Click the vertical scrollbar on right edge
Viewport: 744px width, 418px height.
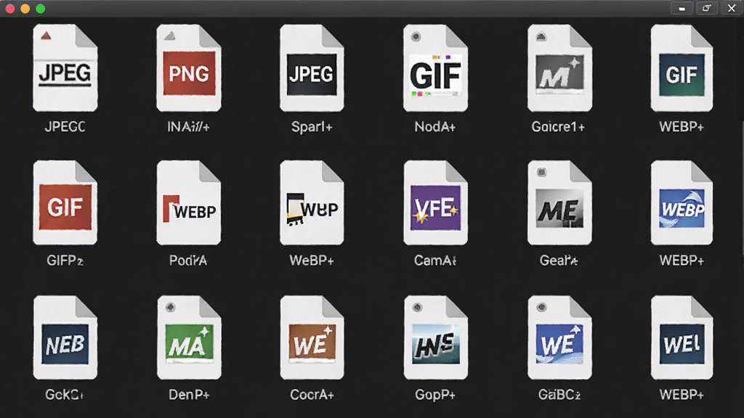(742, 189)
